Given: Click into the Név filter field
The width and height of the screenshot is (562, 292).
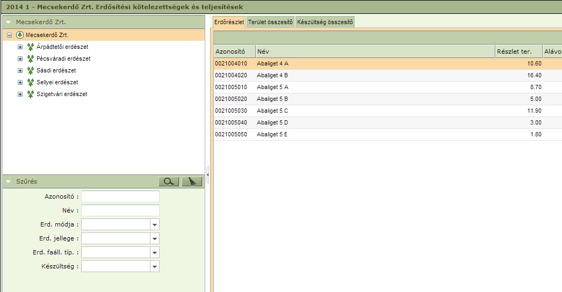Looking at the screenshot, I should click(x=120, y=210).
